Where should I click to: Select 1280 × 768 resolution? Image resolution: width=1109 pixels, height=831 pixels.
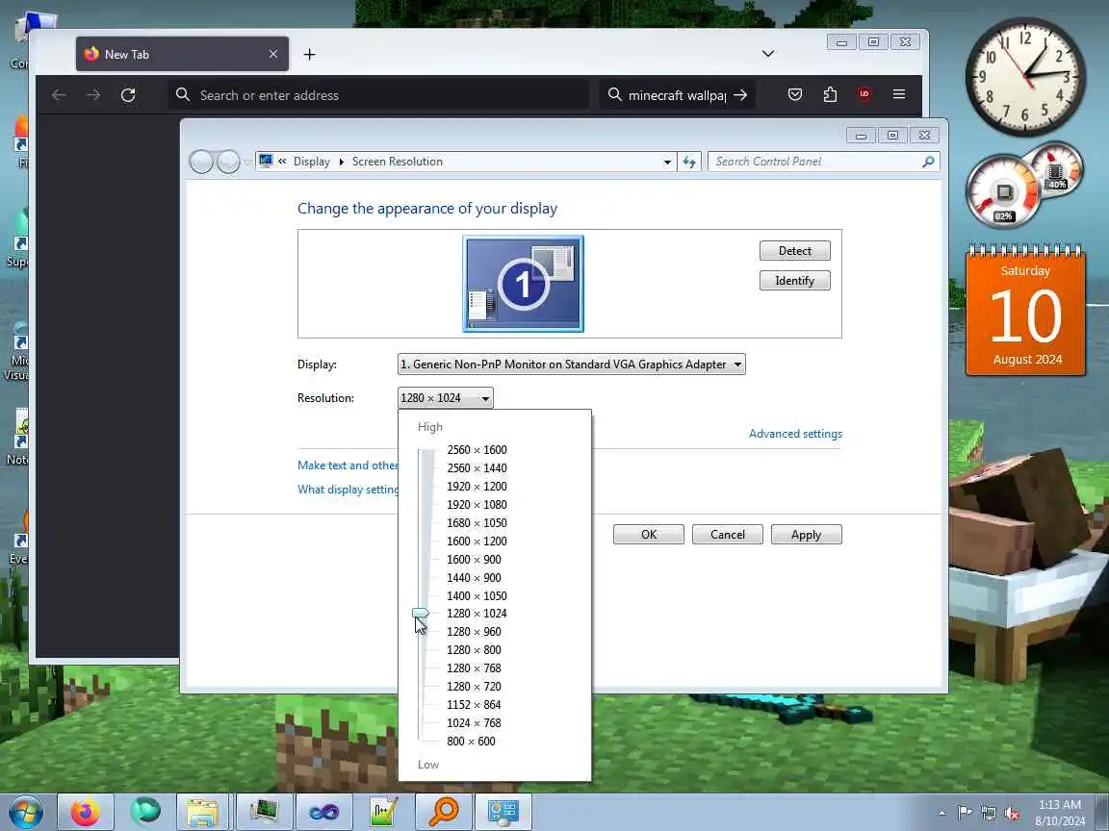[474, 667]
